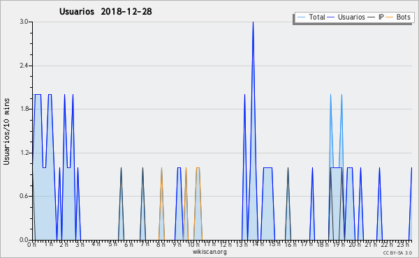Click the 21 h x-axis label

(x=371, y=244)
